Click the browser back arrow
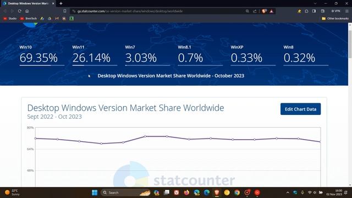The image size is (352, 198). tap(5, 11)
